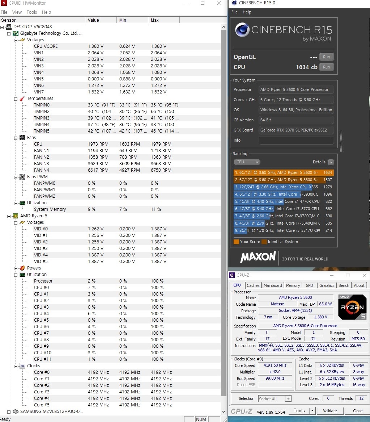Collapse the Clocks node
Viewport: 370px width, 422px height.
pos(16,366)
